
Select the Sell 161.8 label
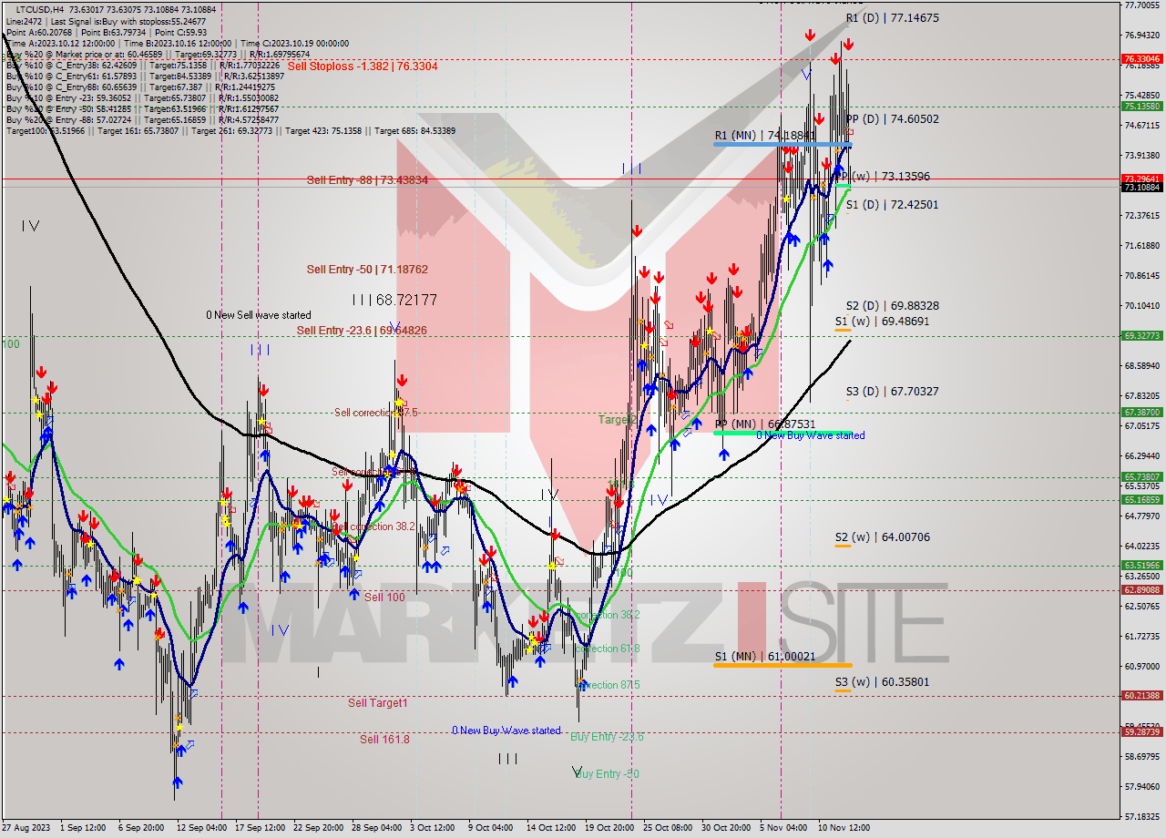click(x=384, y=740)
